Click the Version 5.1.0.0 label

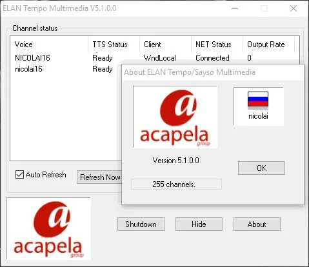176,161
